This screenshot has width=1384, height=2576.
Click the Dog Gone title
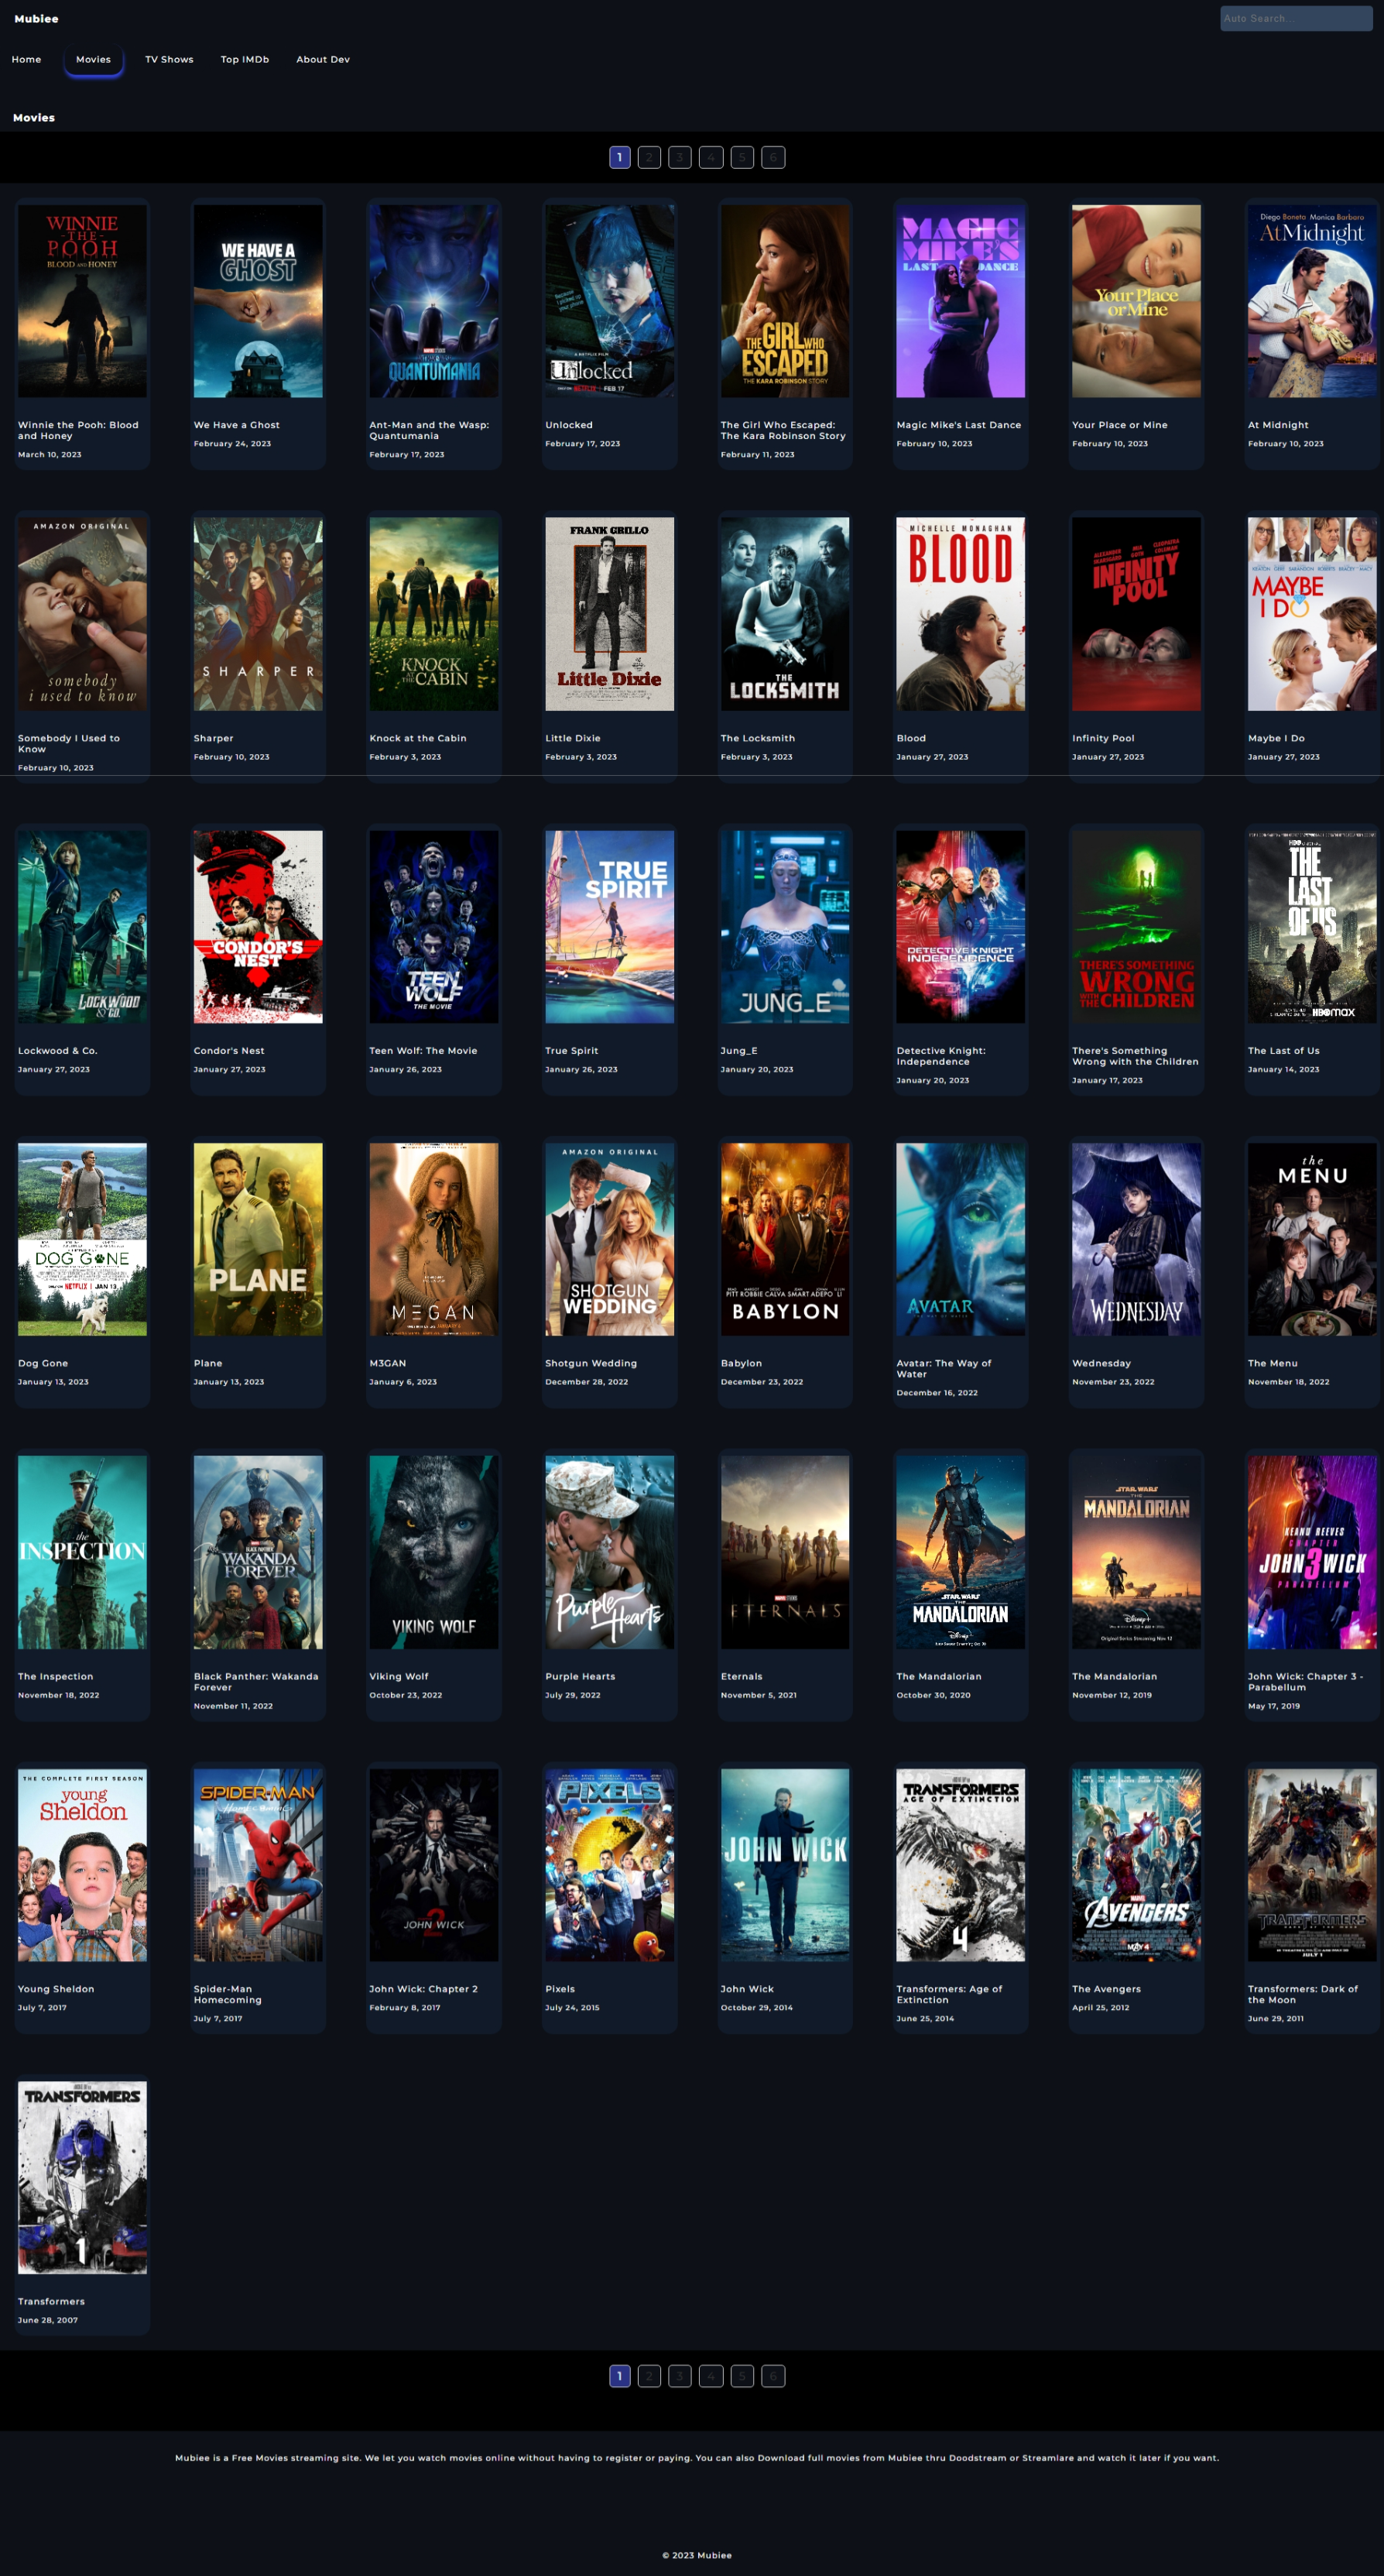(43, 1363)
